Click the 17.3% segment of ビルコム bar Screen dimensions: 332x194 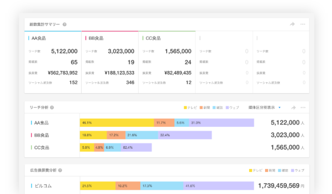pos(162,186)
